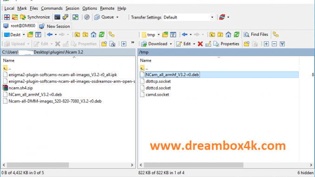This screenshot has width=315, height=177.
Task: Click the Find Files button
Action: (x=256, y=34)
